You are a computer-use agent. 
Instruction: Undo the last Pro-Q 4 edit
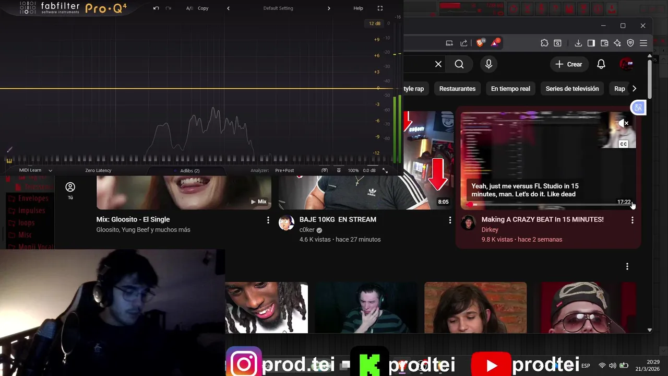pyautogui.click(x=156, y=8)
